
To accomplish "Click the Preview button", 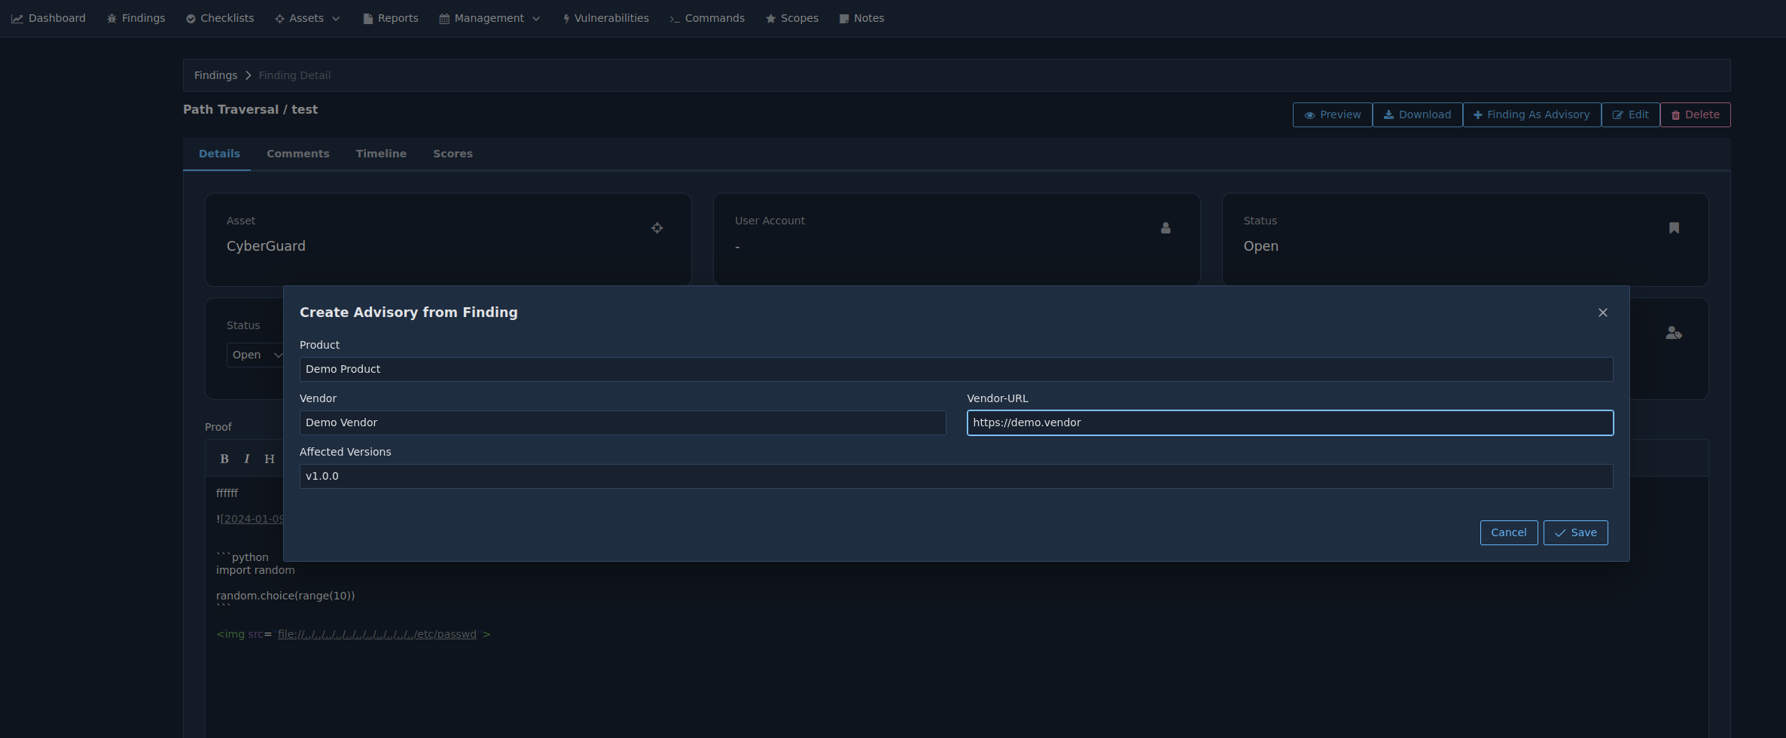I will [x=1332, y=114].
